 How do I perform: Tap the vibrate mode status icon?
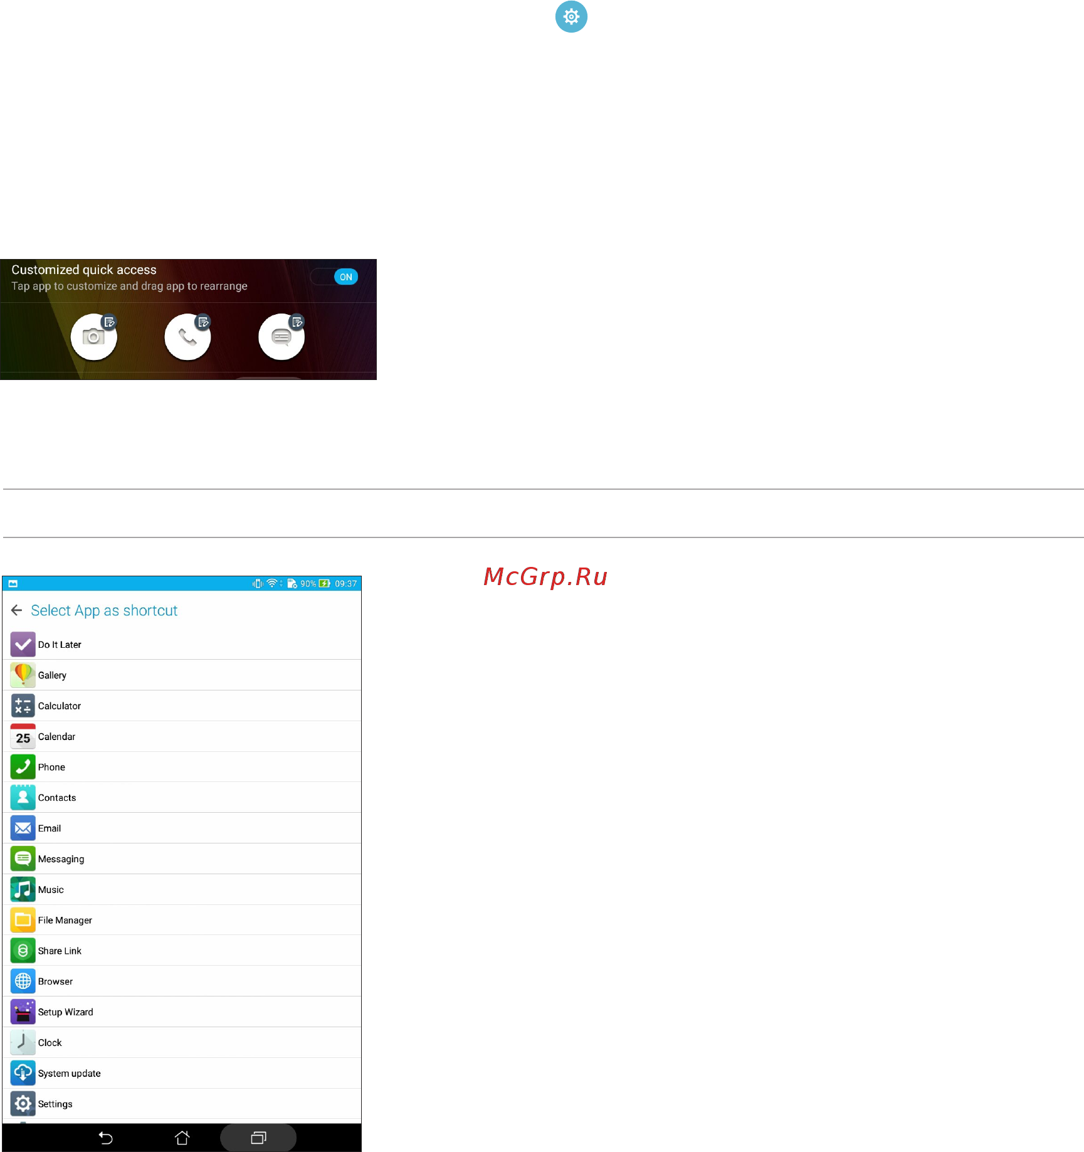[x=258, y=583]
